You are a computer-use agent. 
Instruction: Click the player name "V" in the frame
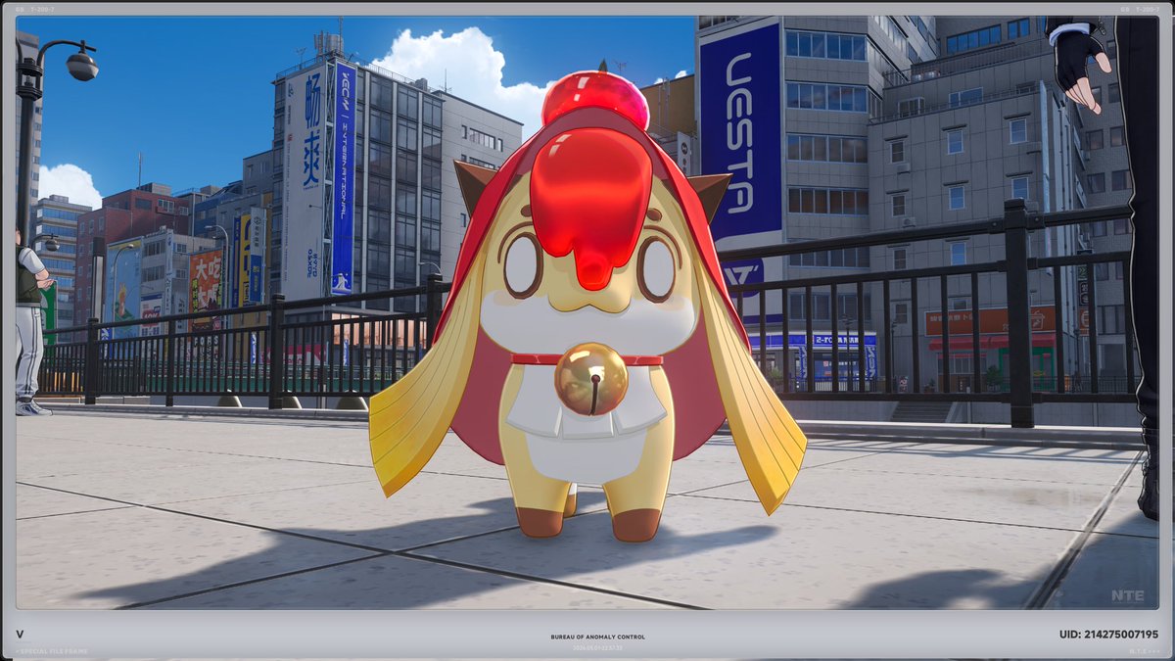(20, 635)
